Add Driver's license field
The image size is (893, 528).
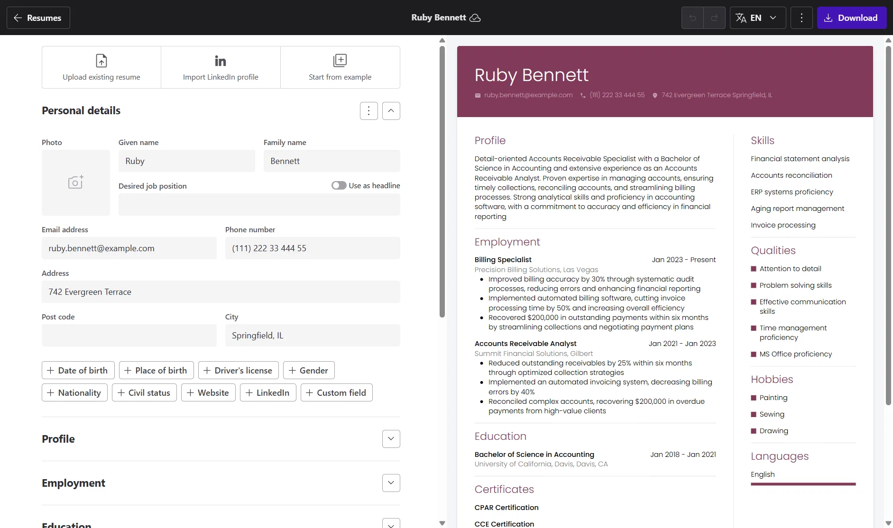239,370
